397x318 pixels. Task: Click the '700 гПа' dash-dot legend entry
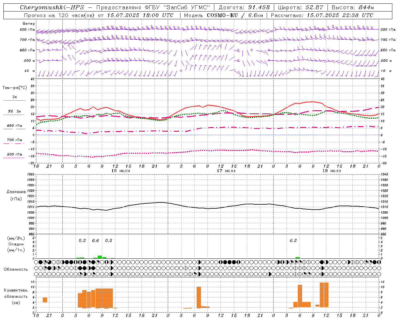click(14, 140)
